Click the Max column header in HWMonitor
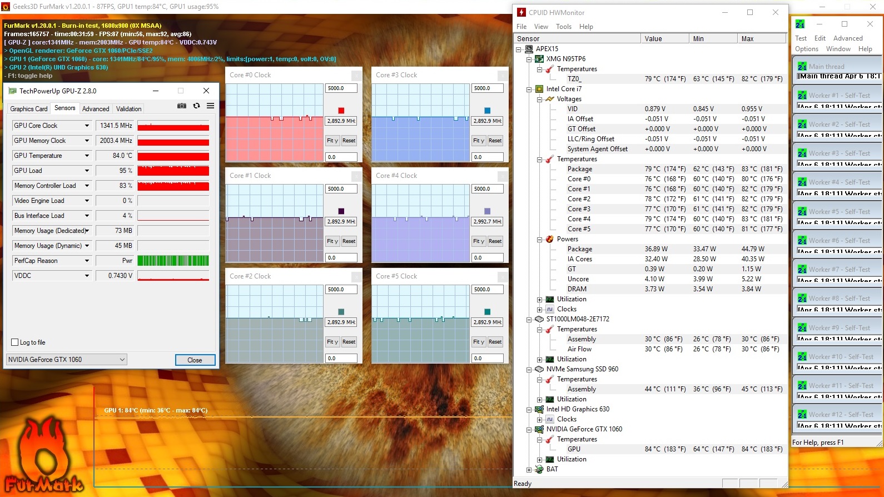 pos(761,38)
